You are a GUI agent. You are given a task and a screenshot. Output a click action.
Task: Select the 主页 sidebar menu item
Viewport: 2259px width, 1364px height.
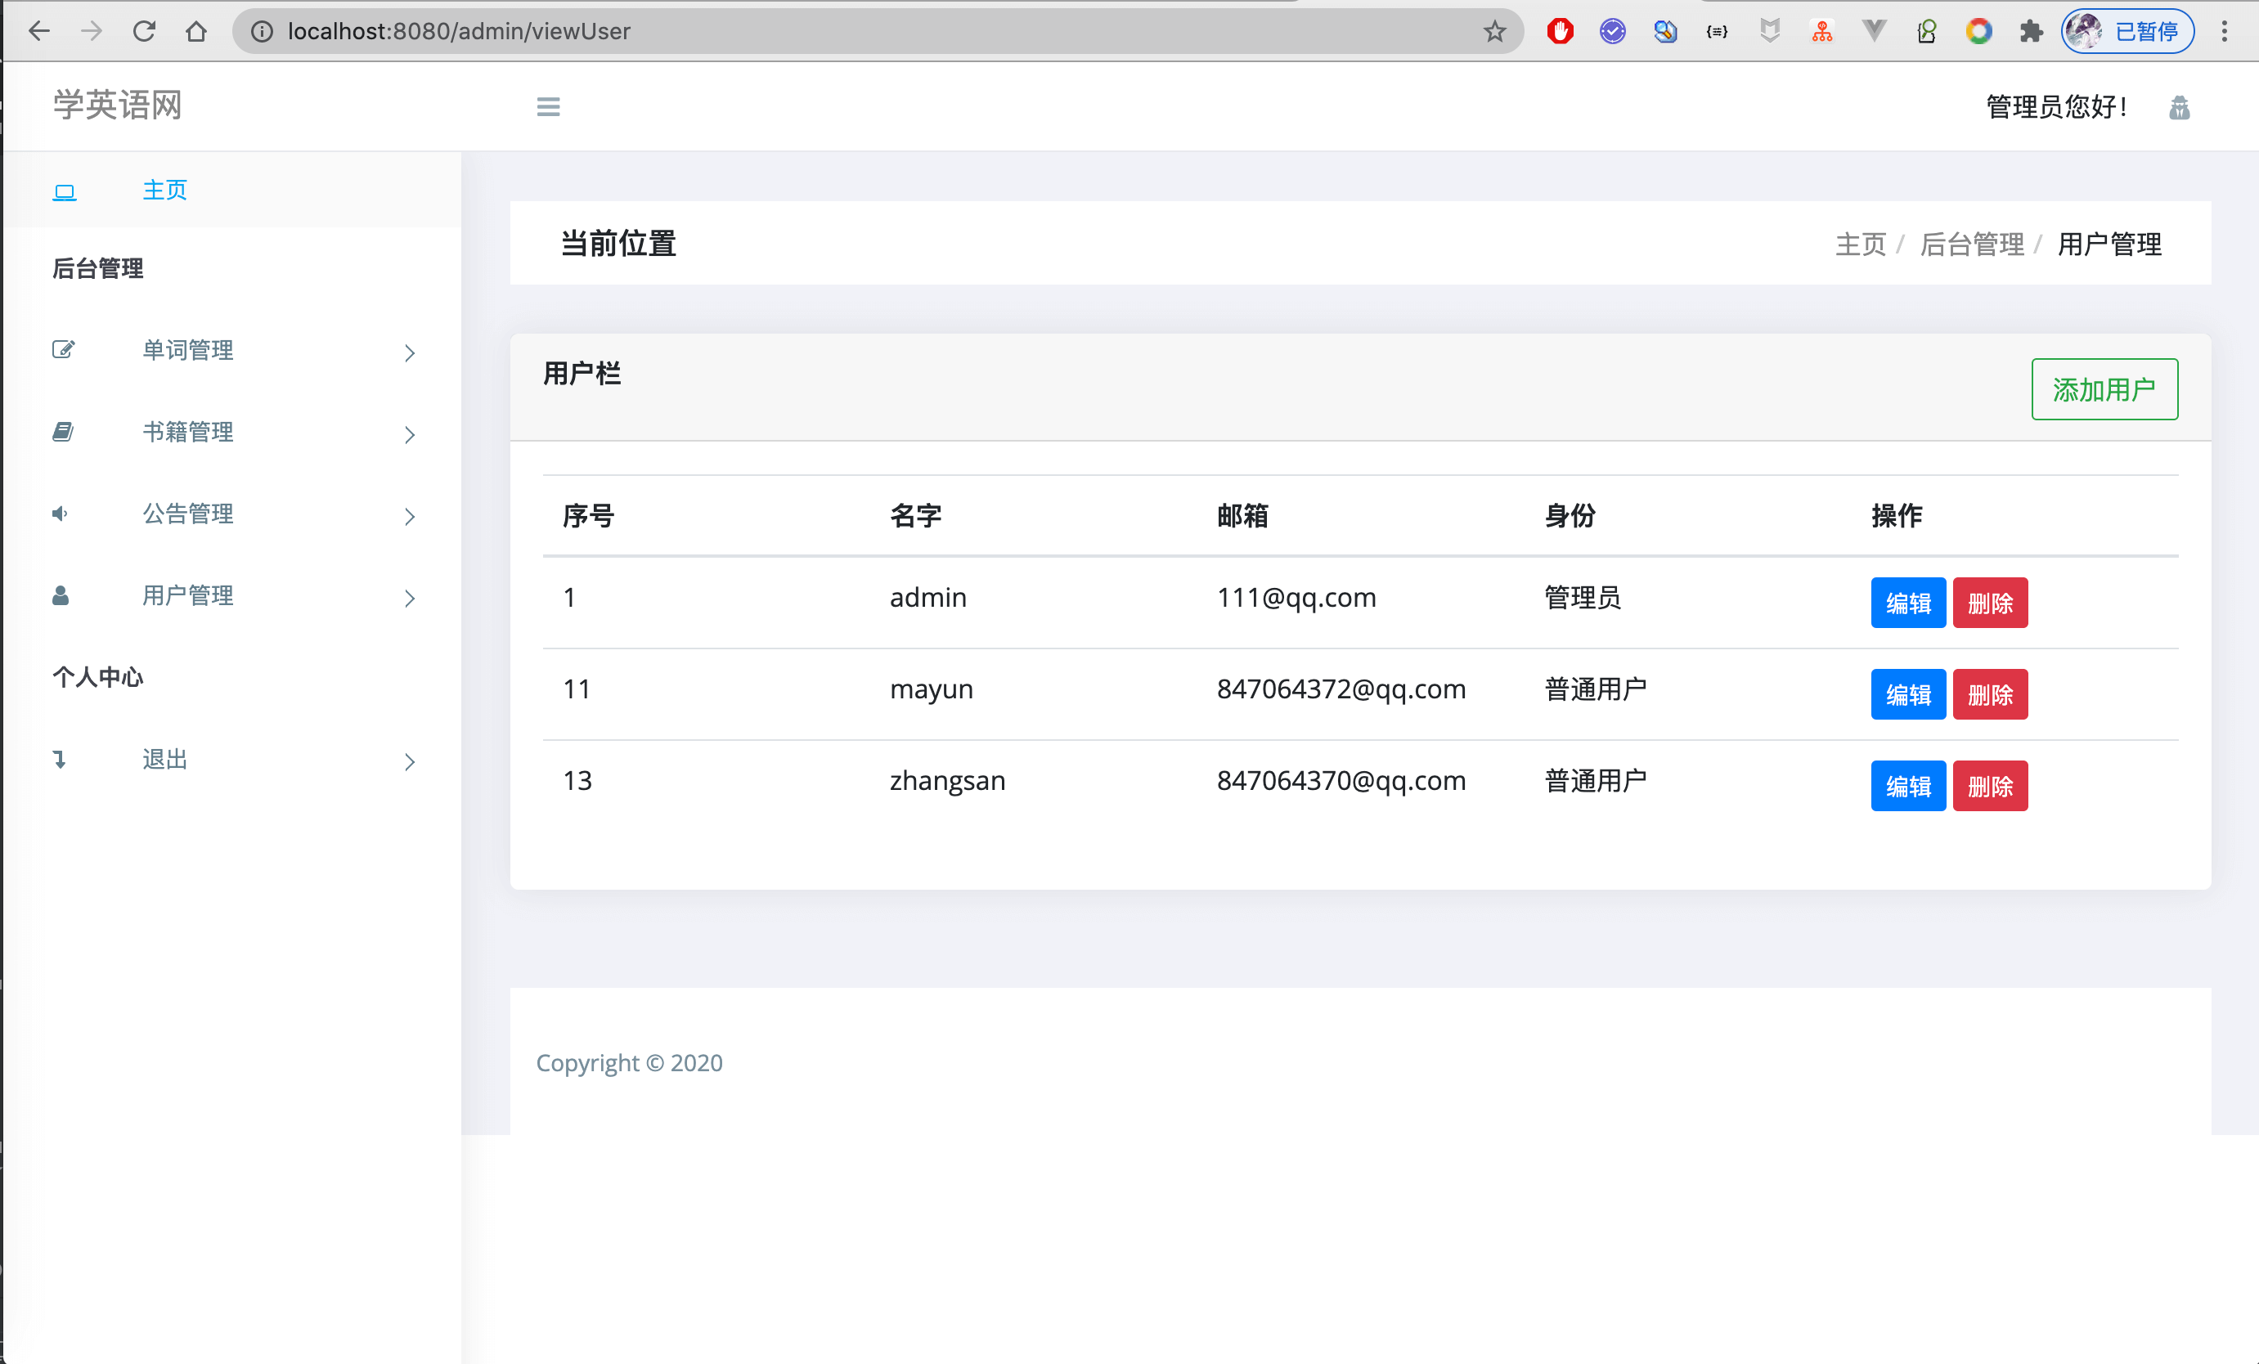[165, 190]
